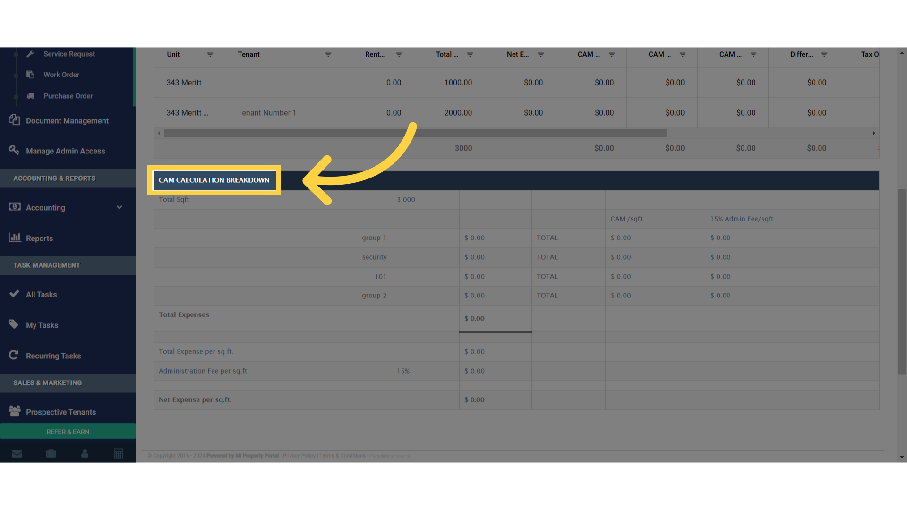Open Document Management menu
The height and width of the screenshot is (510, 907).
[x=68, y=121]
